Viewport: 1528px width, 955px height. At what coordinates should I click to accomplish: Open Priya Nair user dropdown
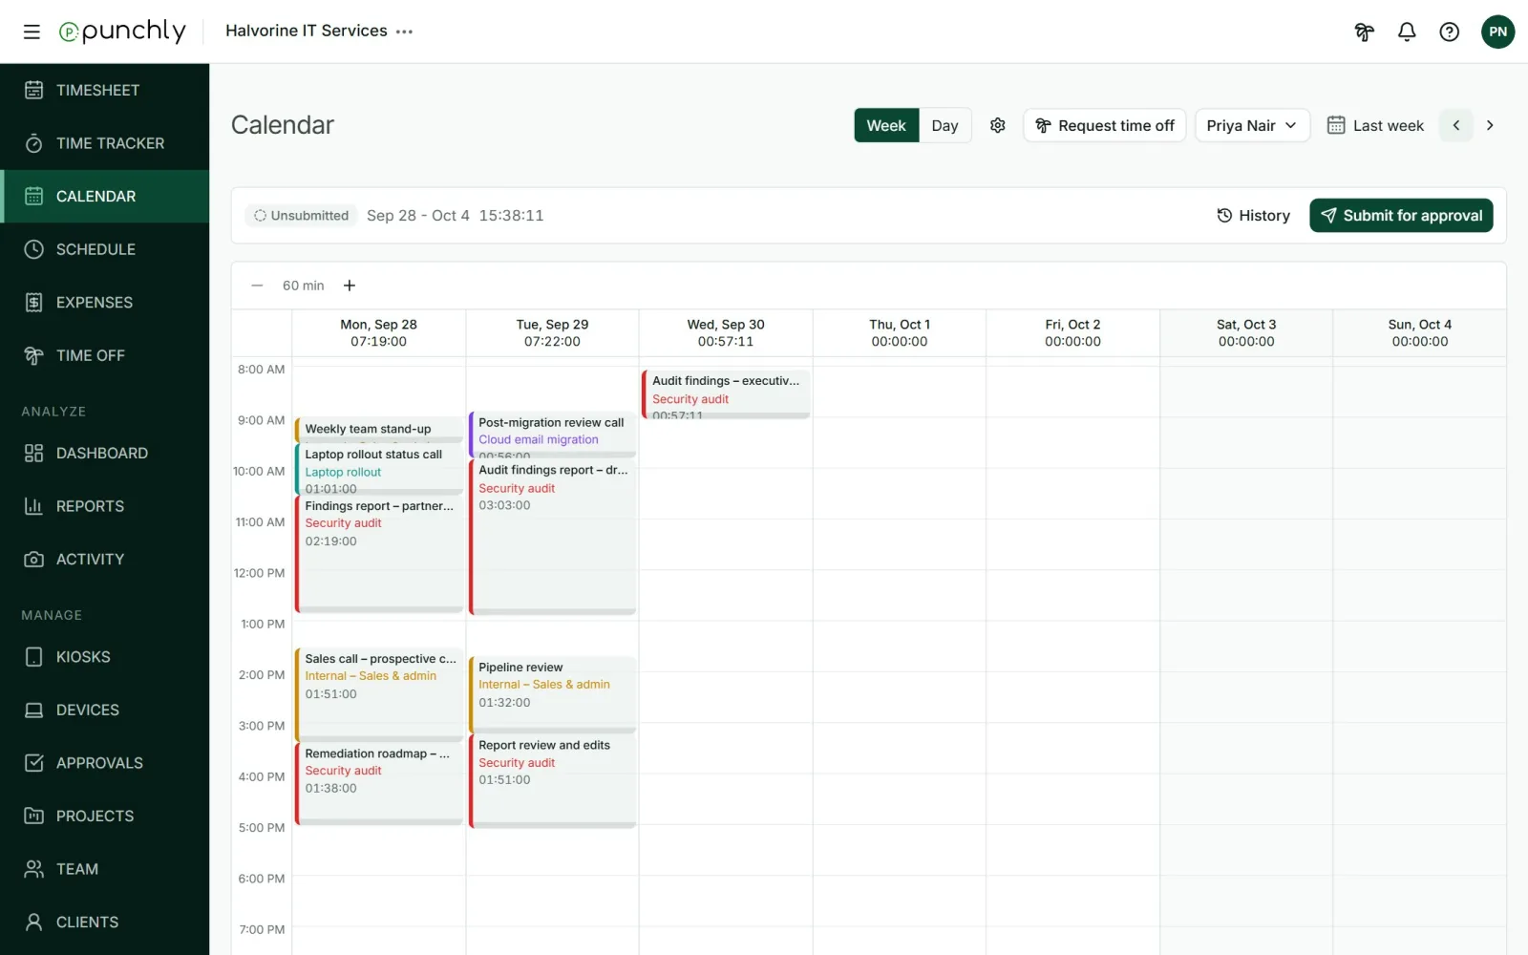pyautogui.click(x=1252, y=125)
